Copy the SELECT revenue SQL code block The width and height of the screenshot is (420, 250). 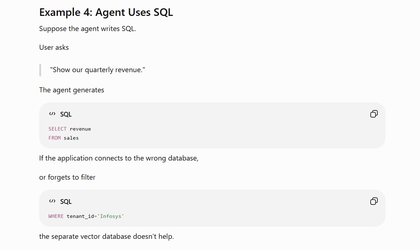374,114
